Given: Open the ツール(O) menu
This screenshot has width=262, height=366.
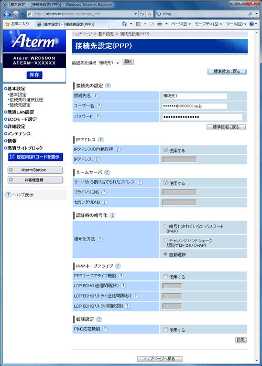Looking at the screenshot, I should click(236, 24).
